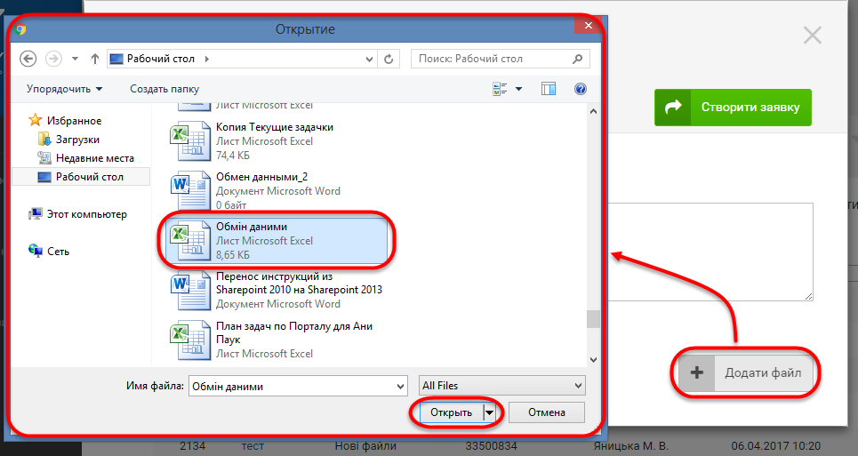Click the Додати файл button

747,373
